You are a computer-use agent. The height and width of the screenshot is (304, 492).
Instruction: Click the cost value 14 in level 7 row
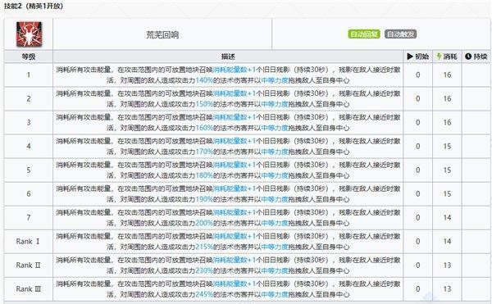[447, 217]
